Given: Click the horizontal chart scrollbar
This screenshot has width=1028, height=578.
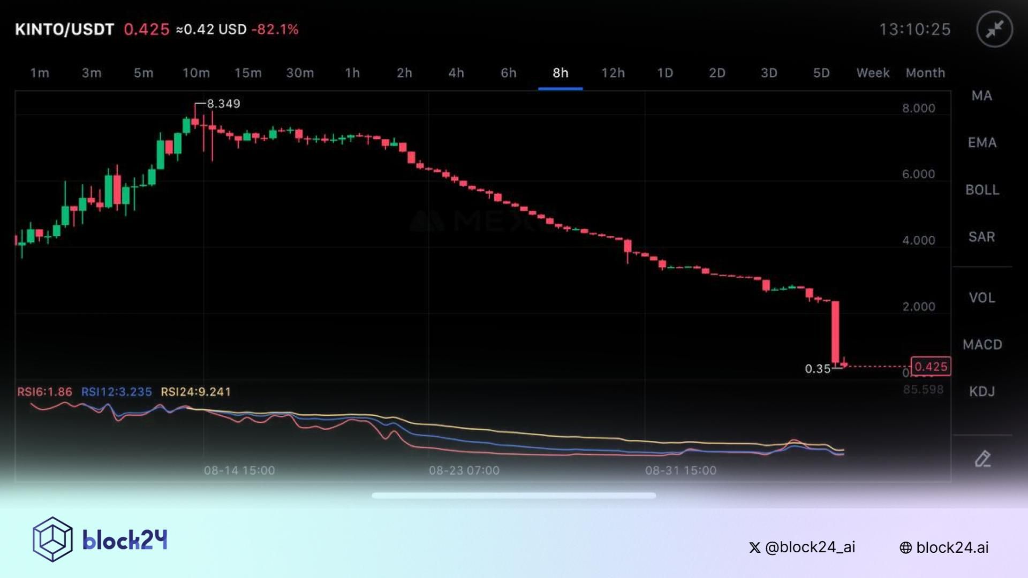Looking at the screenshot, I should [x=514, y=496].
